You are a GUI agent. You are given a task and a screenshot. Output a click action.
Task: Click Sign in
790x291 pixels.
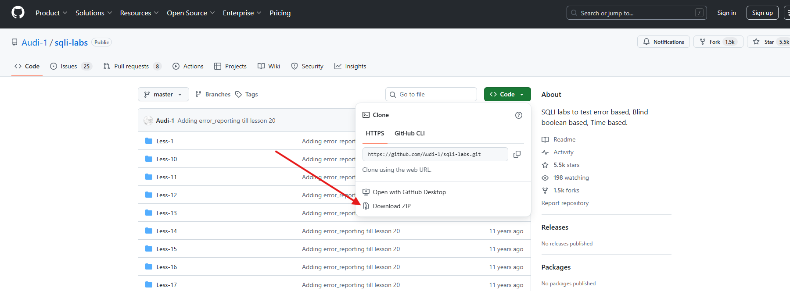(x=726, y=13)
